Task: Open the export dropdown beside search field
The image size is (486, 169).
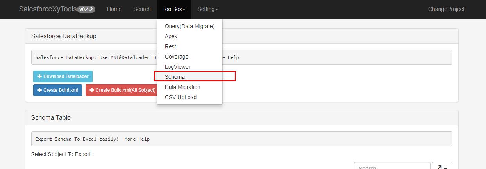Action: click(442, 166)
